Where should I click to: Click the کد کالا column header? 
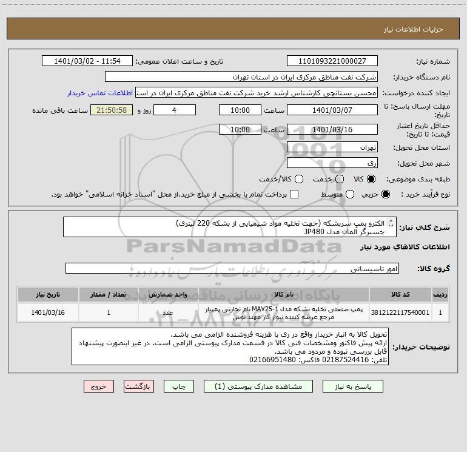tap(400, 294)
